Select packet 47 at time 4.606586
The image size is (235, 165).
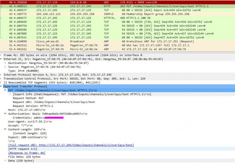pyautogui.click(x=117, y=30)
